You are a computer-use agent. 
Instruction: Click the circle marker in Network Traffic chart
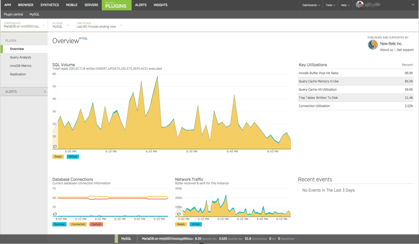[178, 214]
